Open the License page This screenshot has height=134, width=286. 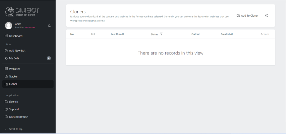[x=28, y=102]
